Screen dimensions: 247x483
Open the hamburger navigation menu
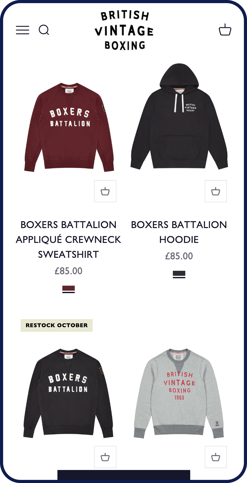[23, 30]
